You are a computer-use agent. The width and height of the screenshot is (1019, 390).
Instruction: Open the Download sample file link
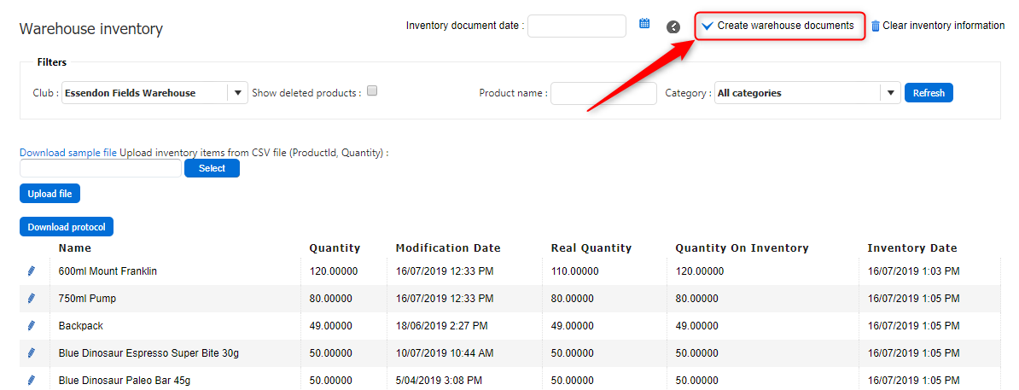pyautogui.click(x=68, y=153)
